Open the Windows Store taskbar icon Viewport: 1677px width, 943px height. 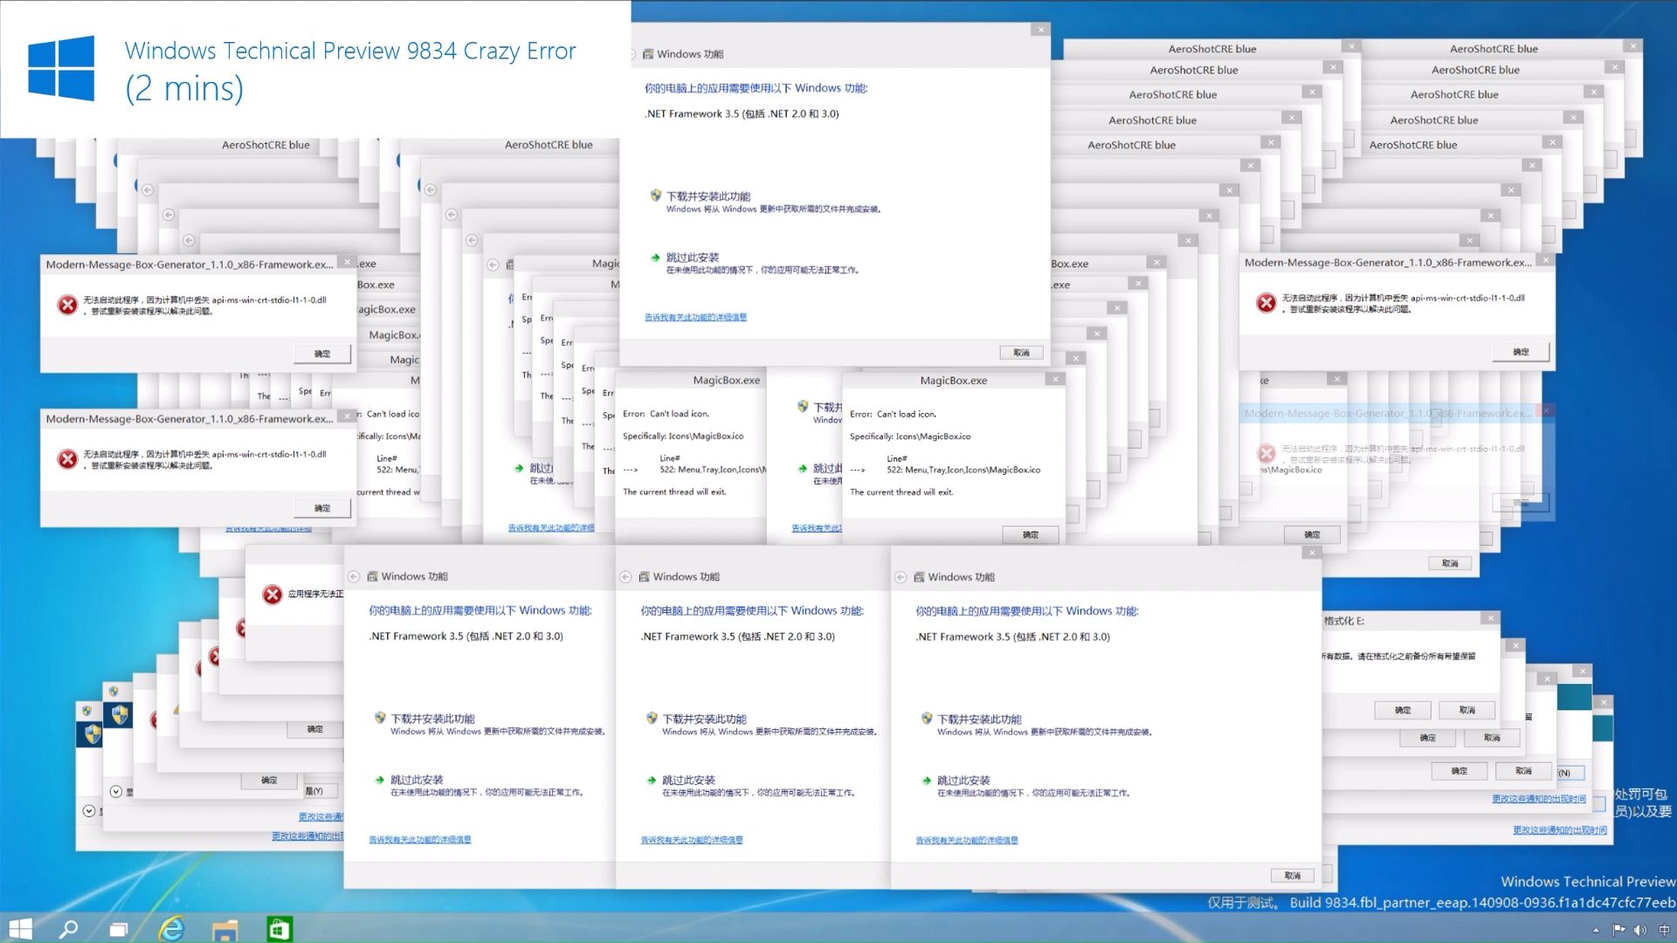click(x=279, y=929)
